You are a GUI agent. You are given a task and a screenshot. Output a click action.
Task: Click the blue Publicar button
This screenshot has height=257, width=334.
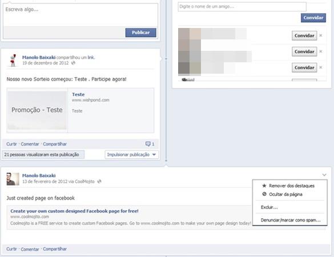click(x=141, y=33)
